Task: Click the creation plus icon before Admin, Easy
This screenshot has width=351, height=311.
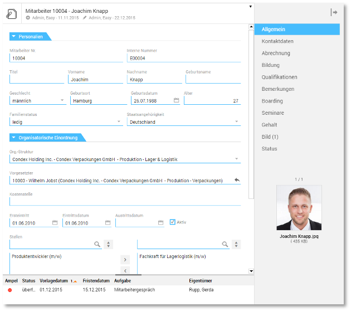Action: tap(28, 18)
